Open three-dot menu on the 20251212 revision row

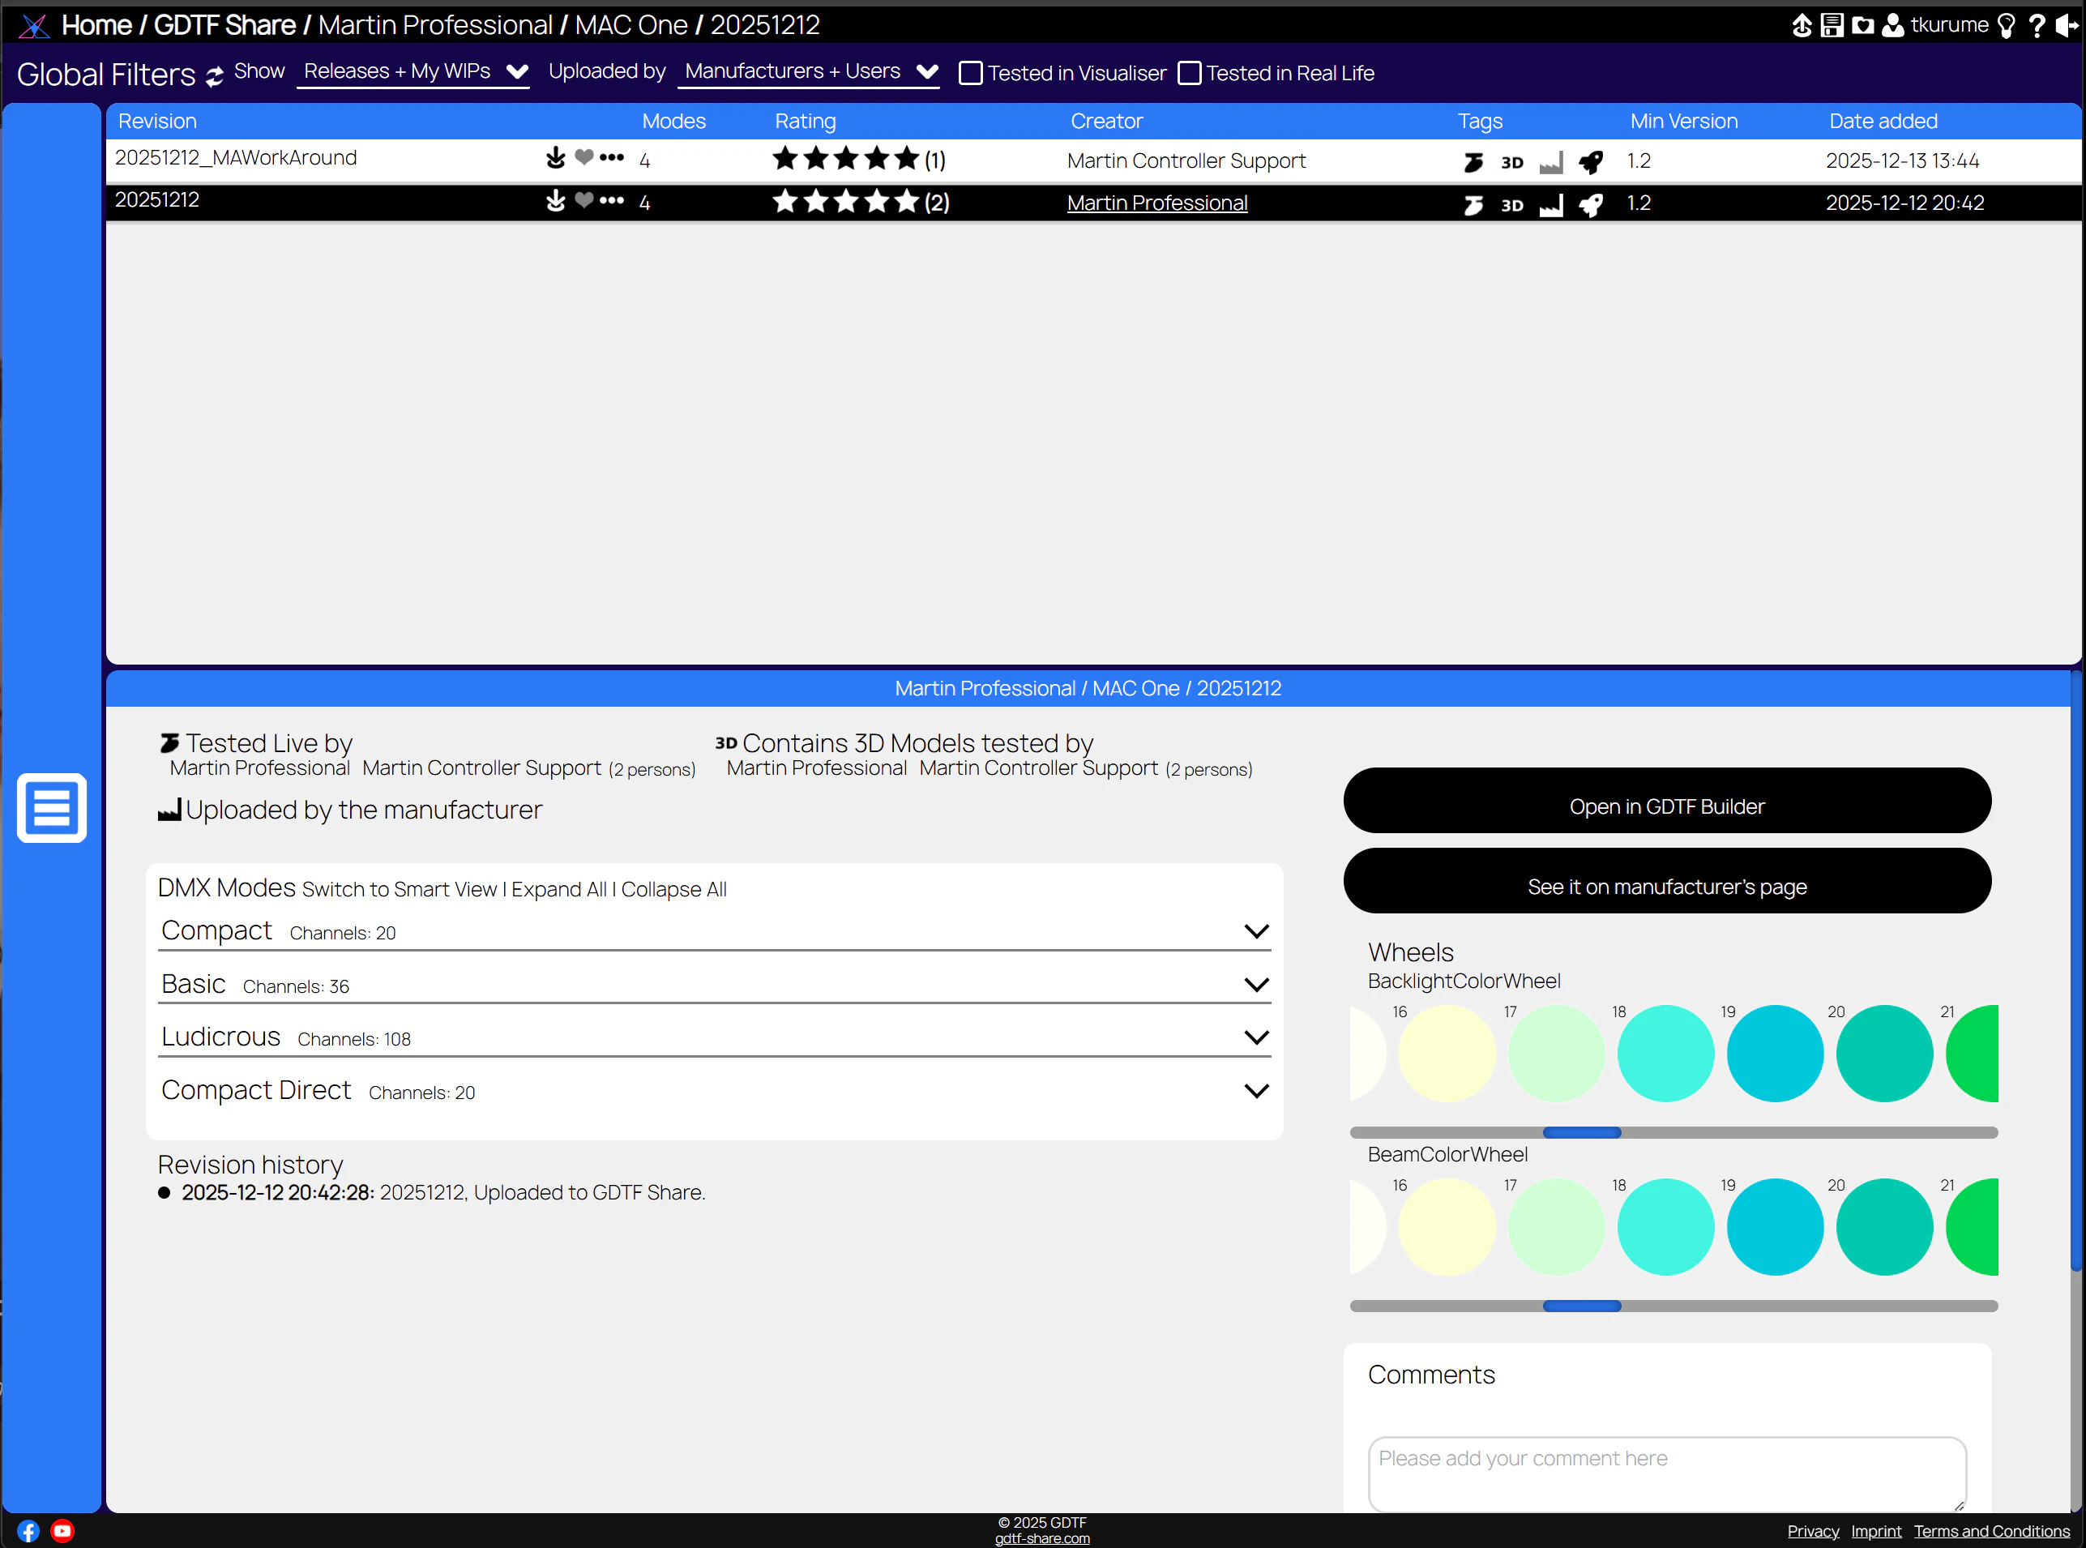[612, 199]
